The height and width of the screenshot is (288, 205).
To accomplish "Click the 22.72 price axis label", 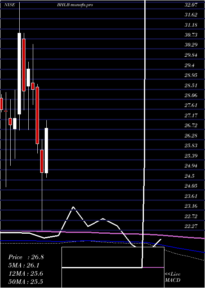I will 191,216.
